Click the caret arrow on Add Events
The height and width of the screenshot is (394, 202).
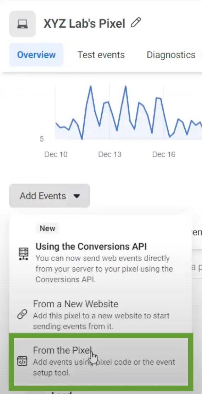point(77,196)
